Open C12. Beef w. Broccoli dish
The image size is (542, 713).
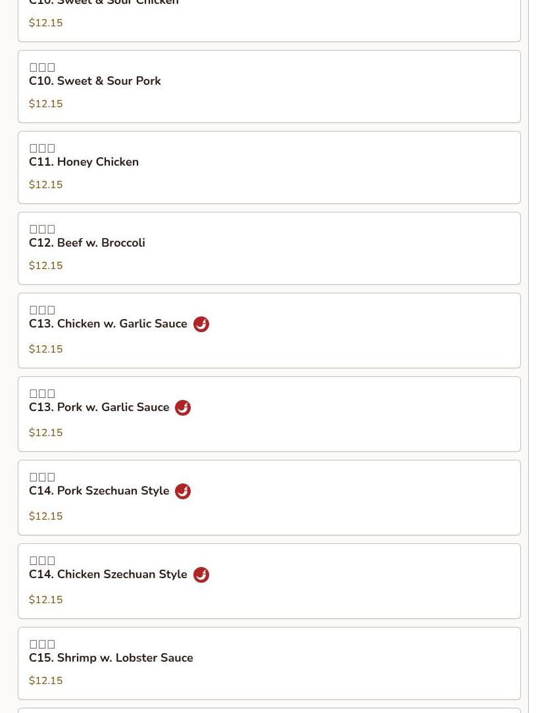pos(87,243)
